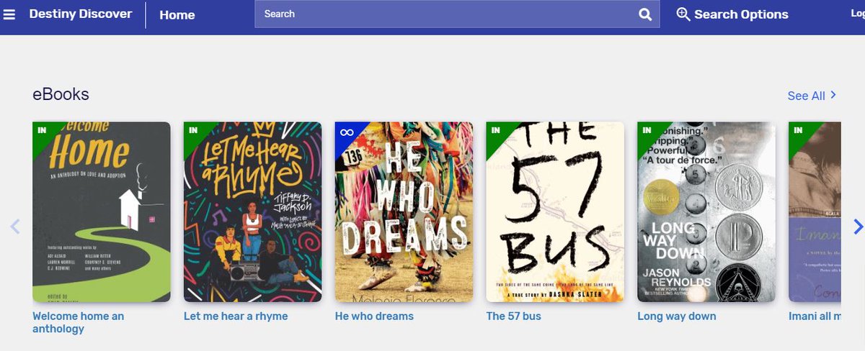Click the chevron next to See All

tap(833, 95)
